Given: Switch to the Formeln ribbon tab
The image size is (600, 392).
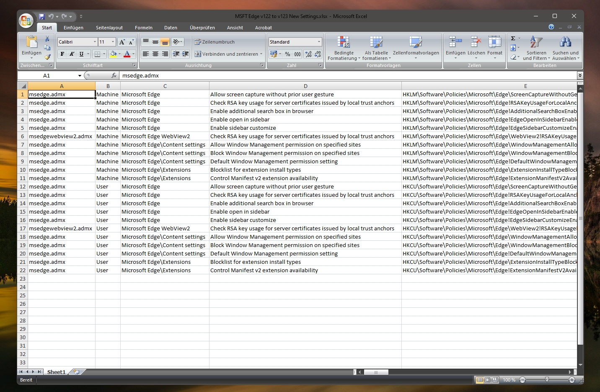Looking at the screenshot, I should (144, 28).
